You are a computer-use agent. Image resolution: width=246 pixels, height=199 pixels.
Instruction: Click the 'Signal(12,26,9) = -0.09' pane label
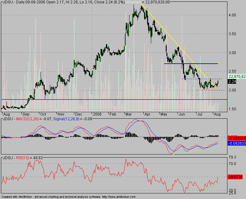pyautogui.click(x=72, y=119)
